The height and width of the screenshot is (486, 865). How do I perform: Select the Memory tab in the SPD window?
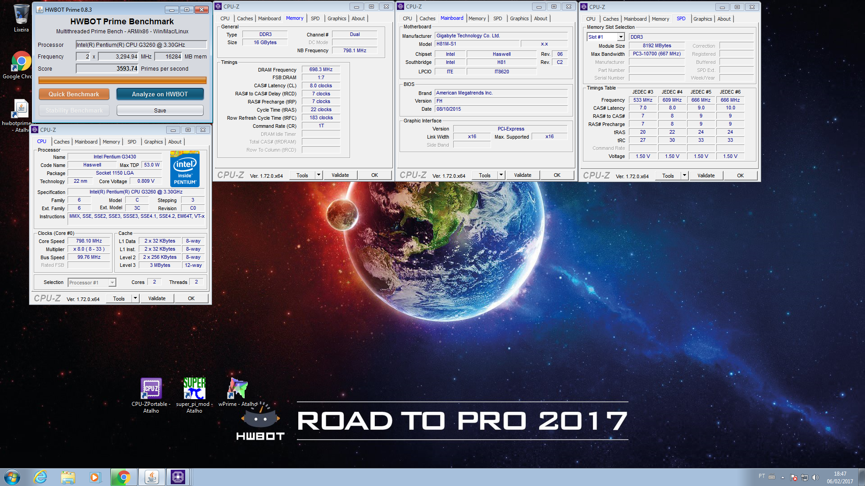[660, 19]
